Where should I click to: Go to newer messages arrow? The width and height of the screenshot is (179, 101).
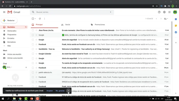point(156,19)
